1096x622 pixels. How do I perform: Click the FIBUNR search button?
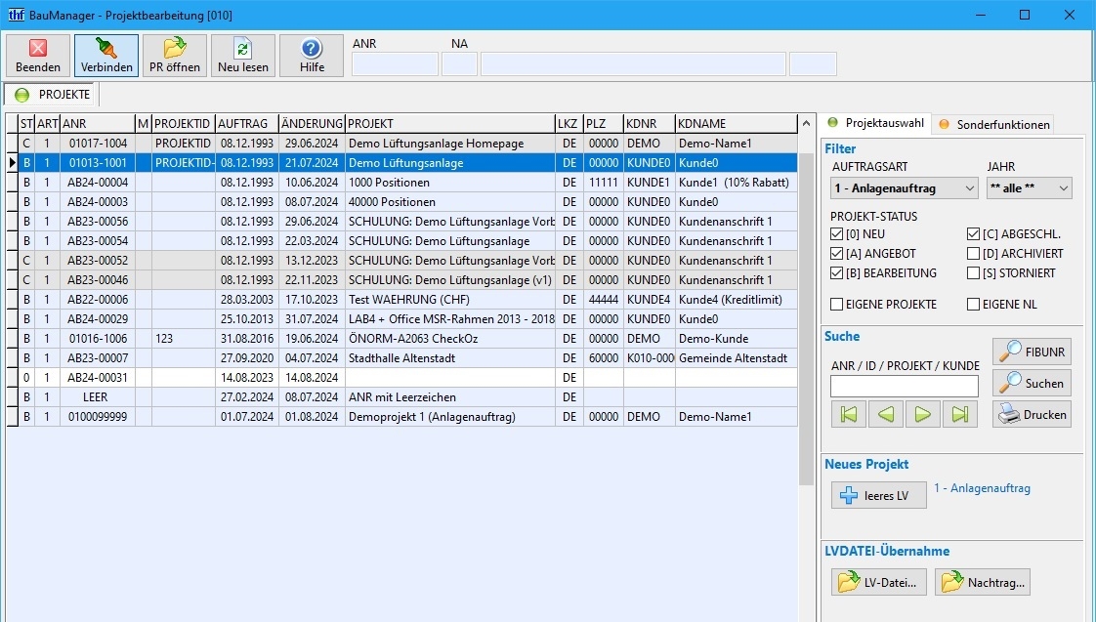click(x=1032, y=352)
